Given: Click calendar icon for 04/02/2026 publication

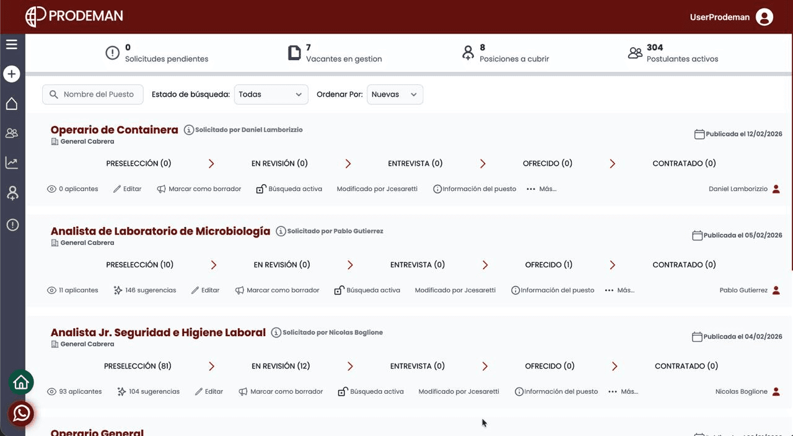Looking at the screenshot, I should tap(697, 337).
